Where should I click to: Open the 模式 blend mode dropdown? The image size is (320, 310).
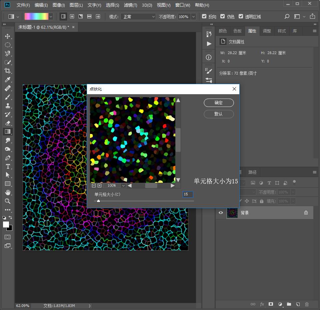tap(138, 16)
